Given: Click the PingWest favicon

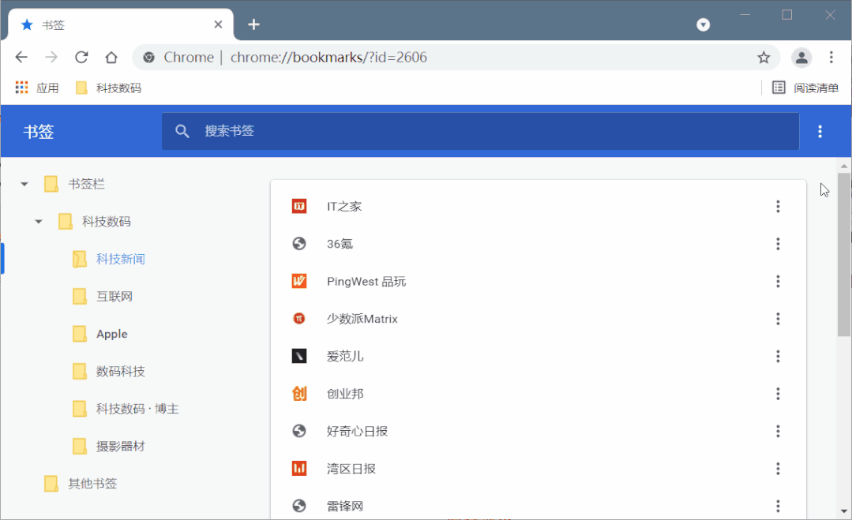Looking at the screenshot, I should point(298,281).
